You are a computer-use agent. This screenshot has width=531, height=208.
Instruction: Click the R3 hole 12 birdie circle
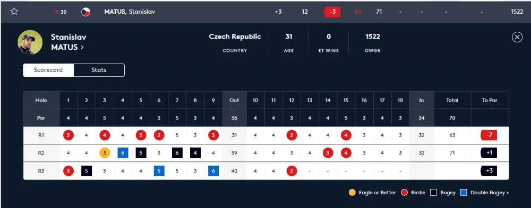[x=292, y=171]
